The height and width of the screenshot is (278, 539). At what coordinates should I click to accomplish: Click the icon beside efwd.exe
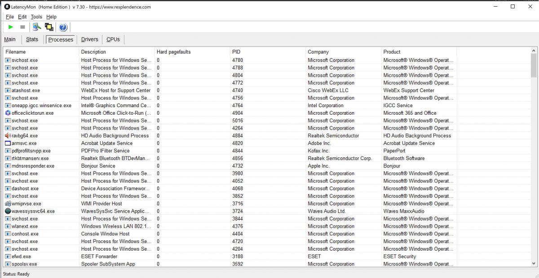[x=8, y=256]
